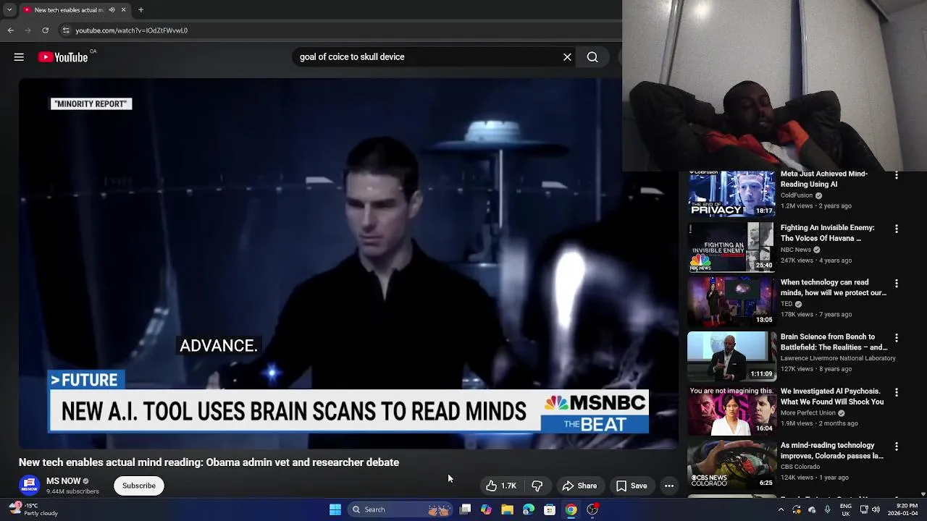Image resolution: width=927 pixels, height=521 pixels.
Task: Open a new browser tab
Action: 140,10
